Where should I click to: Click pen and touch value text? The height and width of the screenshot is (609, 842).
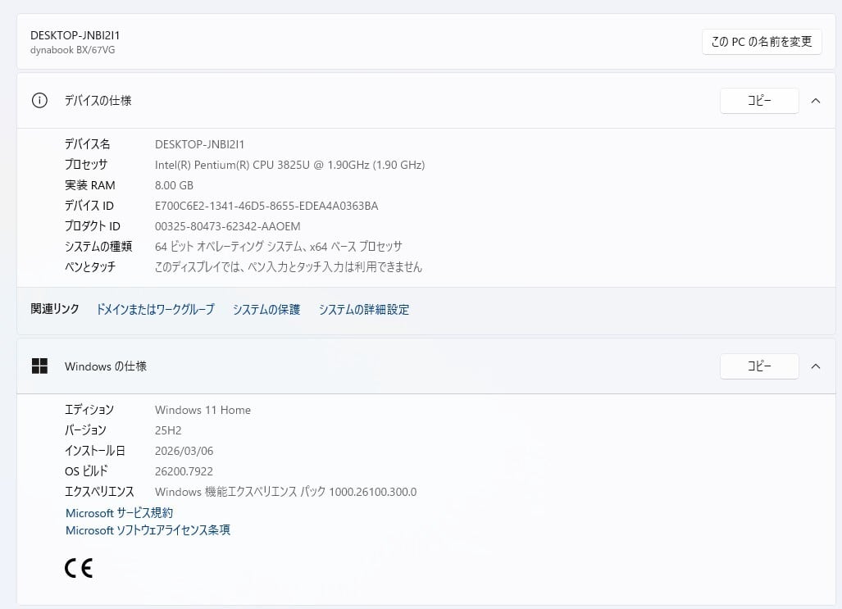tap(289, 267)
